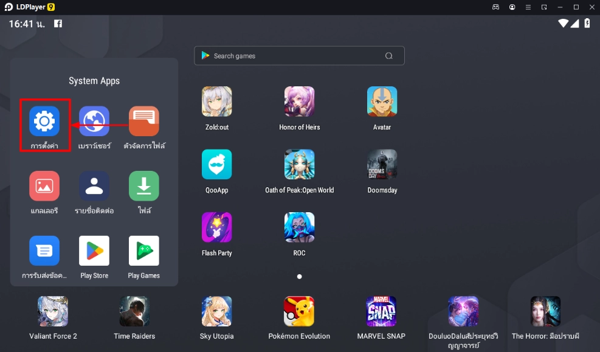Open the Contacts (รายชื่อติดต่อ) app
This screenshot has width=600, height=352.
(94, 186)
